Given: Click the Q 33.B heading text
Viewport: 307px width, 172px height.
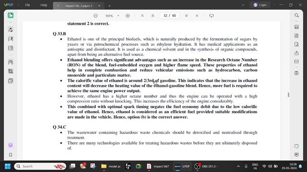Looking at the screenshot, I should click(59, 34).
